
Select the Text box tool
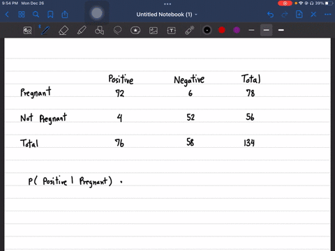pyautogui.click(x=172, y=31)
